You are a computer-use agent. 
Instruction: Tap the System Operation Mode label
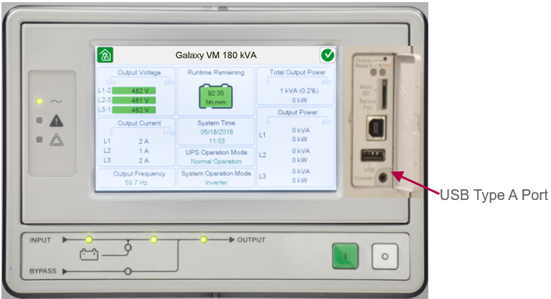(x=216, y=174)
